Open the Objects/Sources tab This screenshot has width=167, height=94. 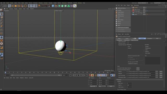(135, 40)
